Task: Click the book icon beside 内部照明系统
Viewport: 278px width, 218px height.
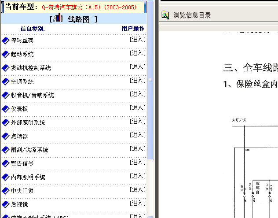Action: coord(5,177)
